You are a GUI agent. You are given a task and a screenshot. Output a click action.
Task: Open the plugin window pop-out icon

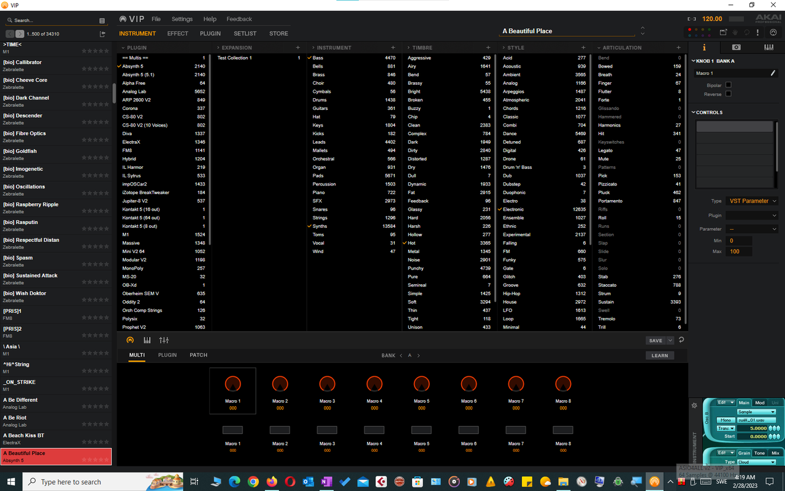(x=724, y=33)
